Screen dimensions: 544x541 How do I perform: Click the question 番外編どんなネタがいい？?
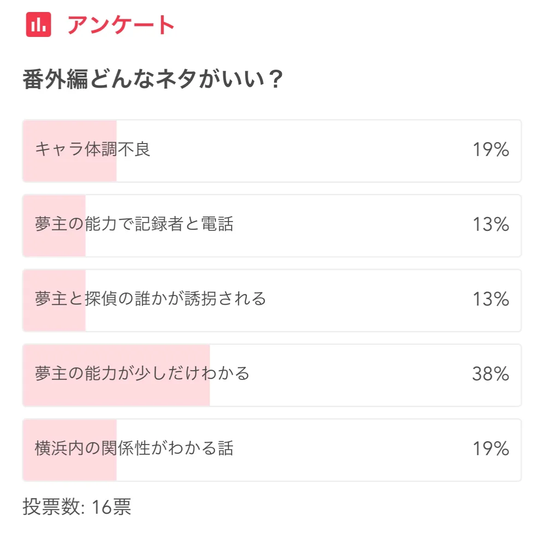(x=153, y=79)
